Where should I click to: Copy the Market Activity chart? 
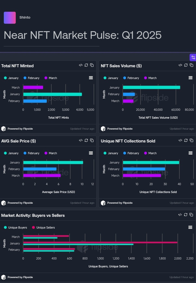click(x=191, y=215)
